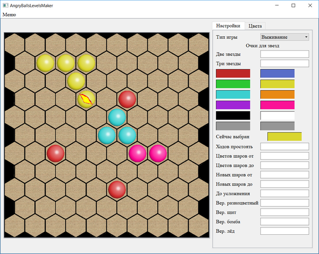Select the topmost cyan ball
319x254 pixels.
[117, 117]
